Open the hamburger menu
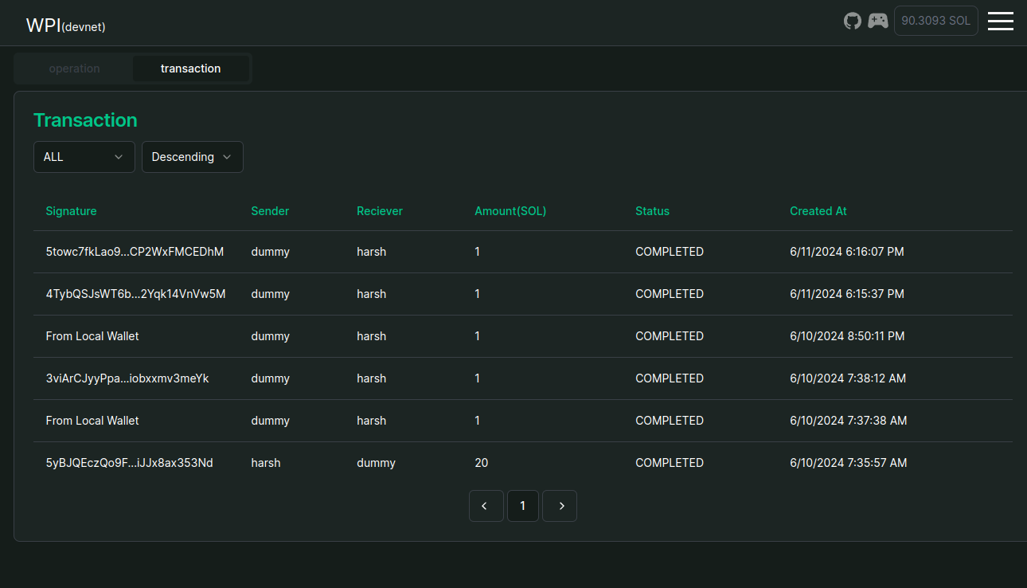Viewport: 1027px width, 588px height. [1001, 21]
